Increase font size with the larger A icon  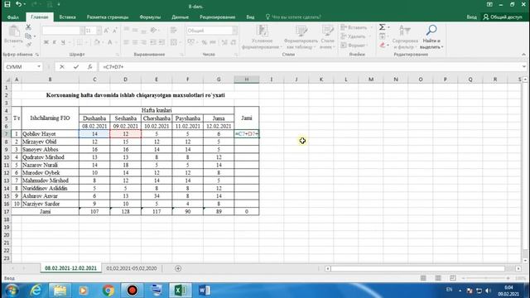(x=107, y=31)
